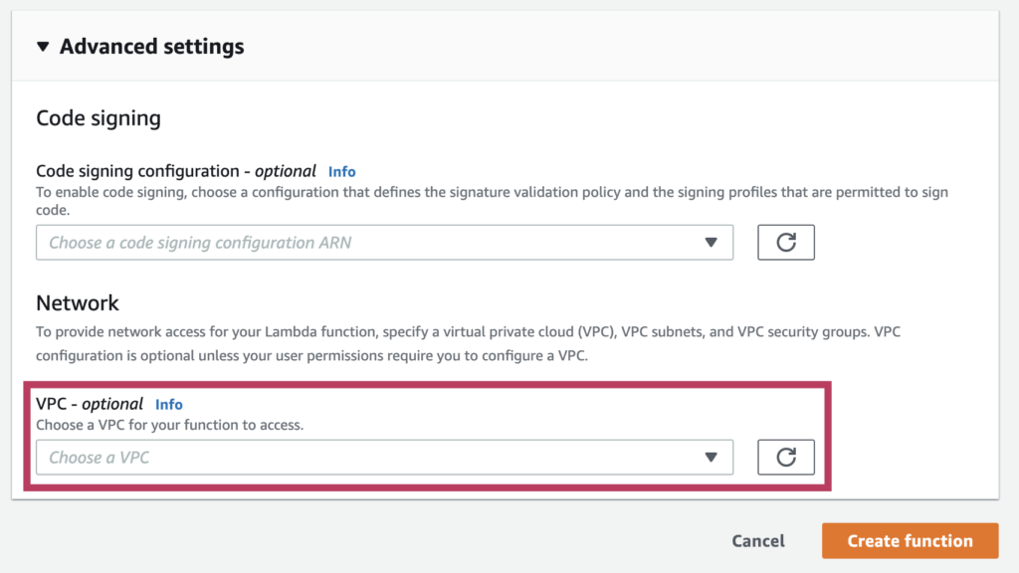Click the Create function button
This screenshot has width=1019, height=573.
[910, 540]
